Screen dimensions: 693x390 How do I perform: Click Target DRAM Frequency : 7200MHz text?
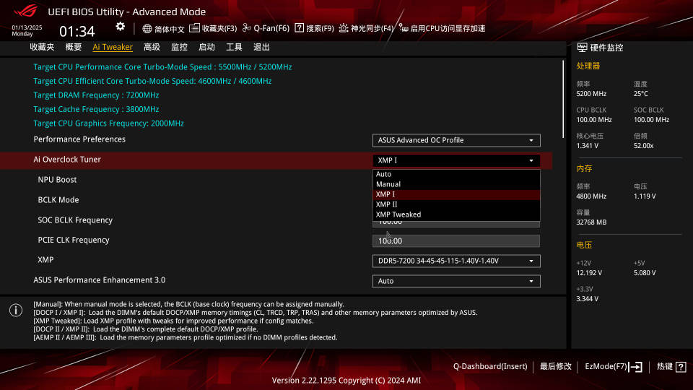96,95
